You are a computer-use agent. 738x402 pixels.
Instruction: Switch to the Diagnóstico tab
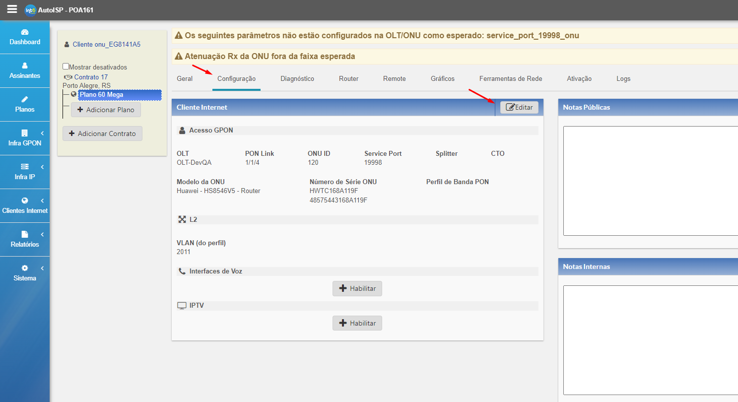coord(297,78)
